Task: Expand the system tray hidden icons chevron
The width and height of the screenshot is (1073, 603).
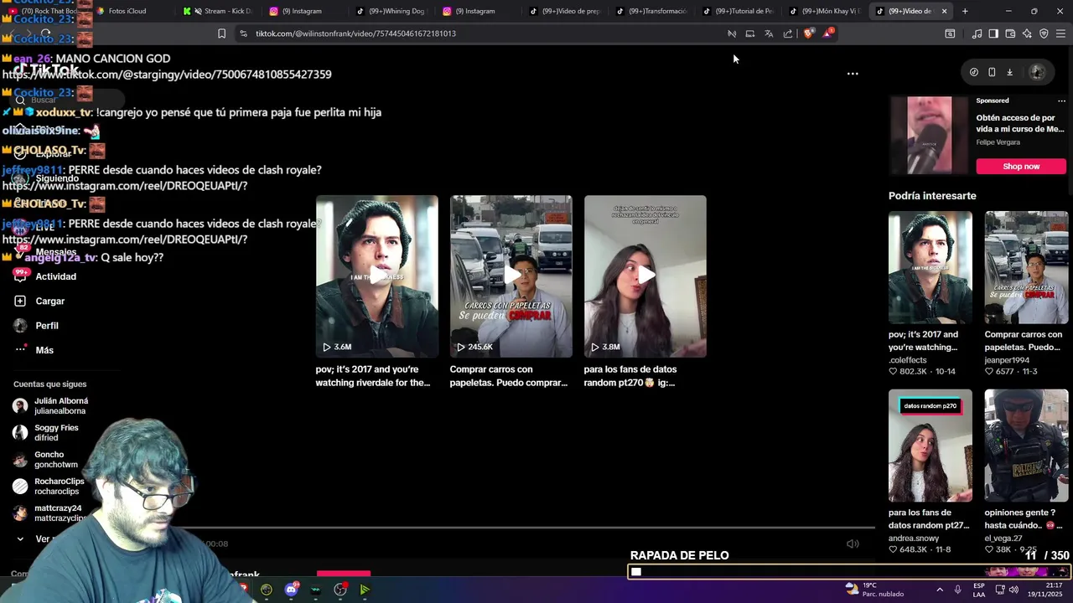Action: 939,590
